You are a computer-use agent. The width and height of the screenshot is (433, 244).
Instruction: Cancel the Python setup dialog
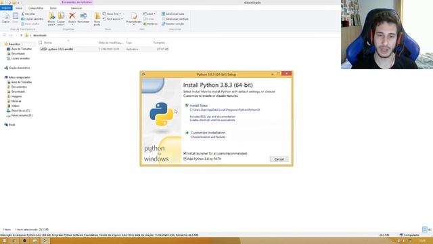click(x=279, y=159)
